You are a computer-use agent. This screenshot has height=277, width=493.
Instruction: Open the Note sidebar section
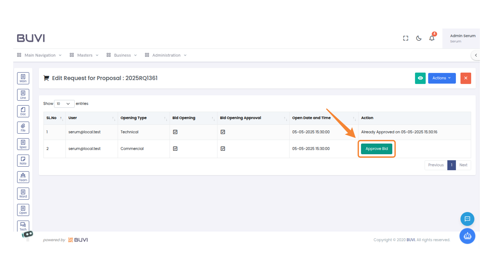(x=23, y=161)
